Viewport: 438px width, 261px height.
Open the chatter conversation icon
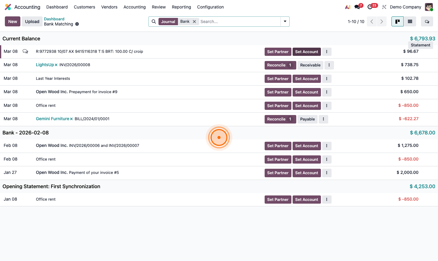pyautogui.click(x=427, y=21)
